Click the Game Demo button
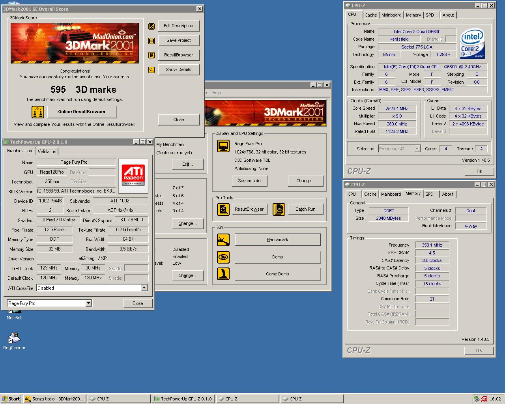Image resolution: width=505 pixels, height=404 pixels. 278,274
